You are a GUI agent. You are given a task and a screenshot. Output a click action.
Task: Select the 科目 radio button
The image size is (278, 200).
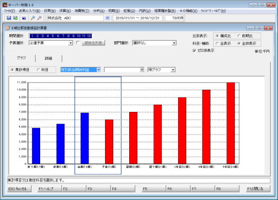[38, 70]
